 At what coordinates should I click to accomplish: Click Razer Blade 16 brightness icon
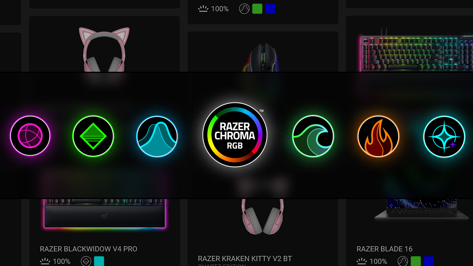[361, 261]
